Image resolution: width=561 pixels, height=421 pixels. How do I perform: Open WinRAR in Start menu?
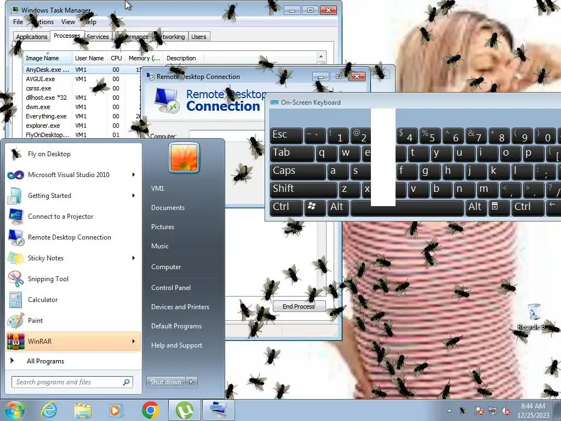click(73, 341)
